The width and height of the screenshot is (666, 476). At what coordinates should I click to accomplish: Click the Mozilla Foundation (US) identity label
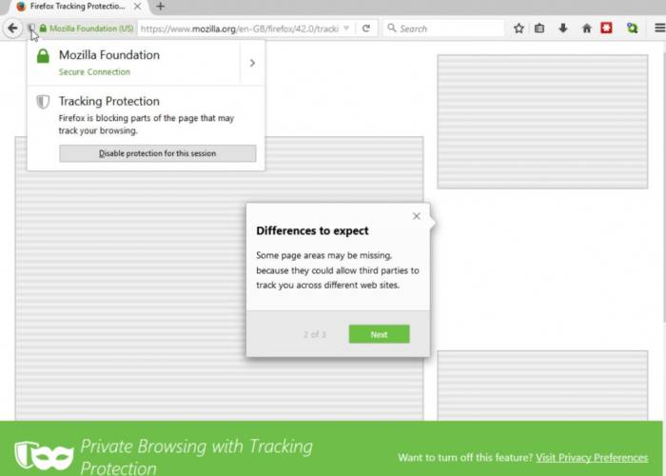(91, 29)
